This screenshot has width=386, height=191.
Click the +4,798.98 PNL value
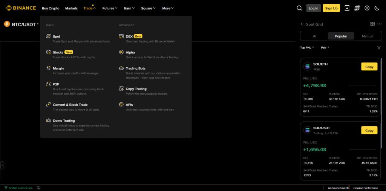tap(315, 86)
